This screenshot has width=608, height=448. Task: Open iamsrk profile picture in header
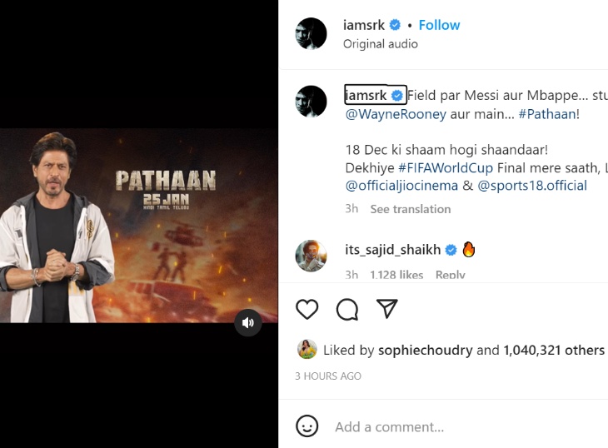[311, 34]
